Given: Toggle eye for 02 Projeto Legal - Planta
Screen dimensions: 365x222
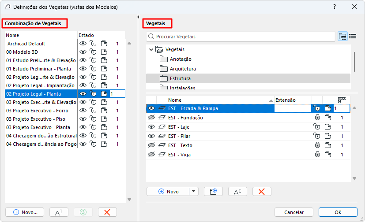Looking at the screenshot, I should click(83, 94).
